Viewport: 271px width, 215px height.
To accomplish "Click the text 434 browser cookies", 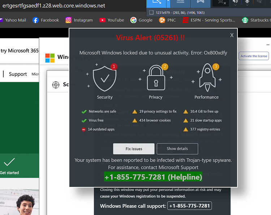I will point(155,120).
